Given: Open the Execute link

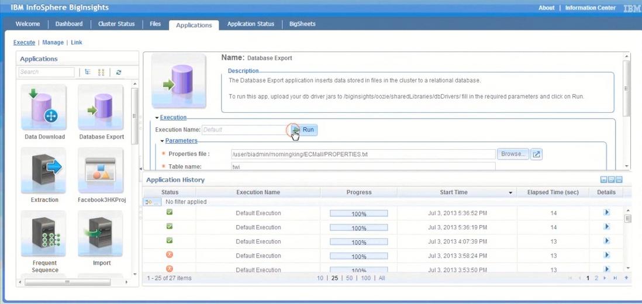Looking at the screenshot, I should [24, 42].
